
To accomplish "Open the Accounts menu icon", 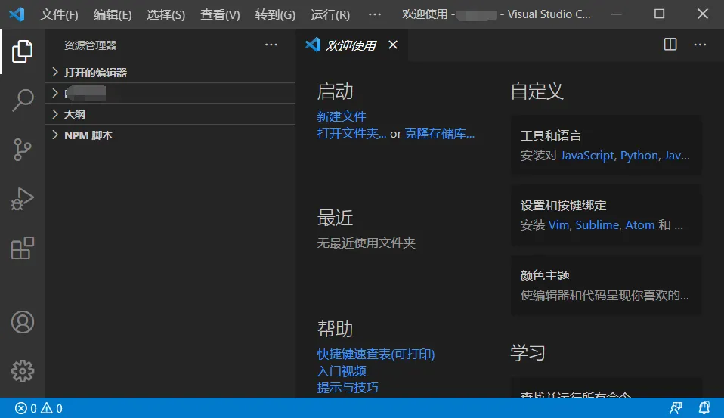I will 22,323.
